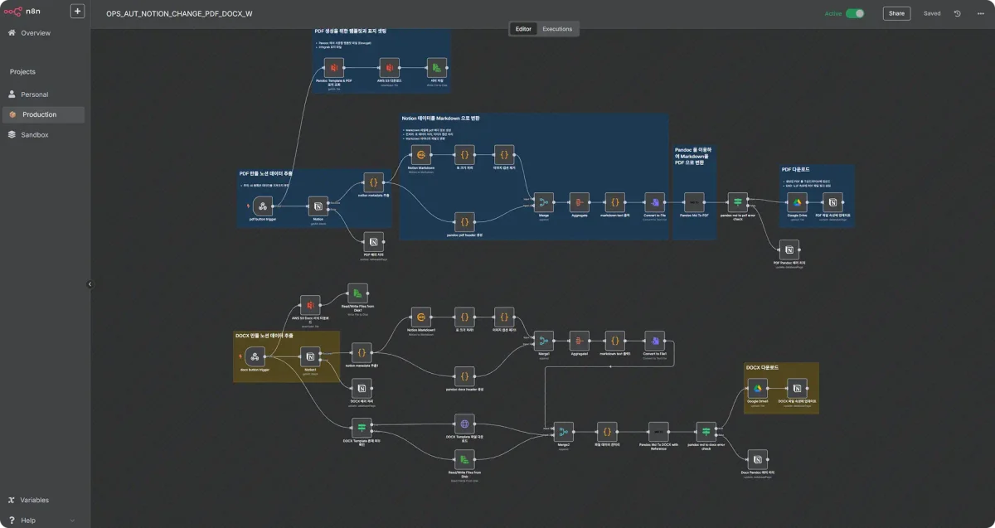Image resolution: width=995 pixels, height=528 pixels.
Task: Click the plus button beside n8n logo
Action: pyautogui.click(x=77, y=12)
